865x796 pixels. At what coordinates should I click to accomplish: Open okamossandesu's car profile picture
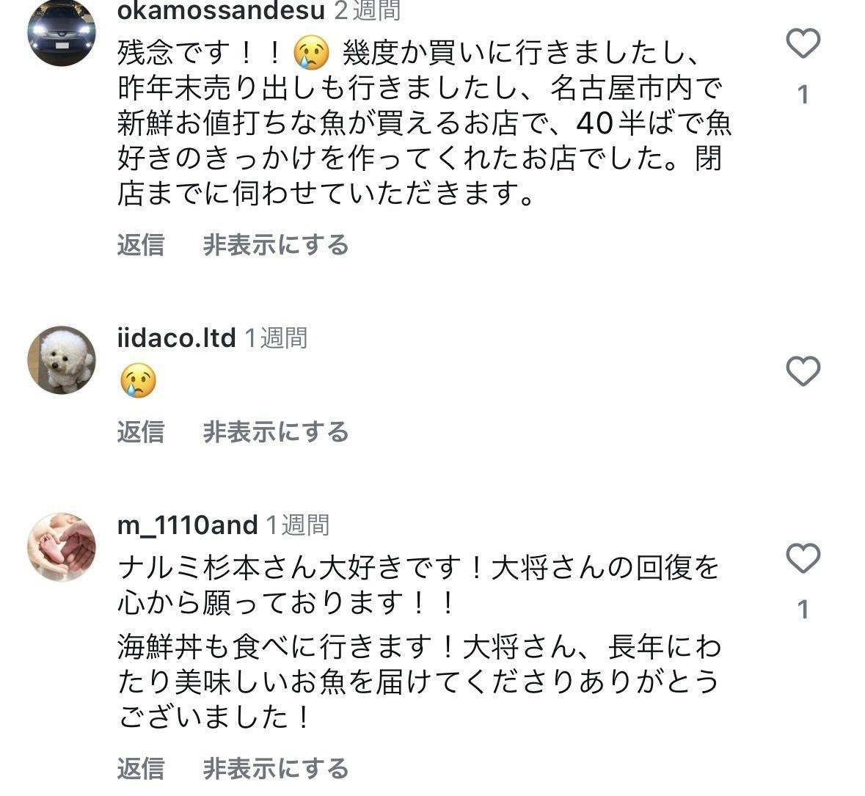[62, 31]
